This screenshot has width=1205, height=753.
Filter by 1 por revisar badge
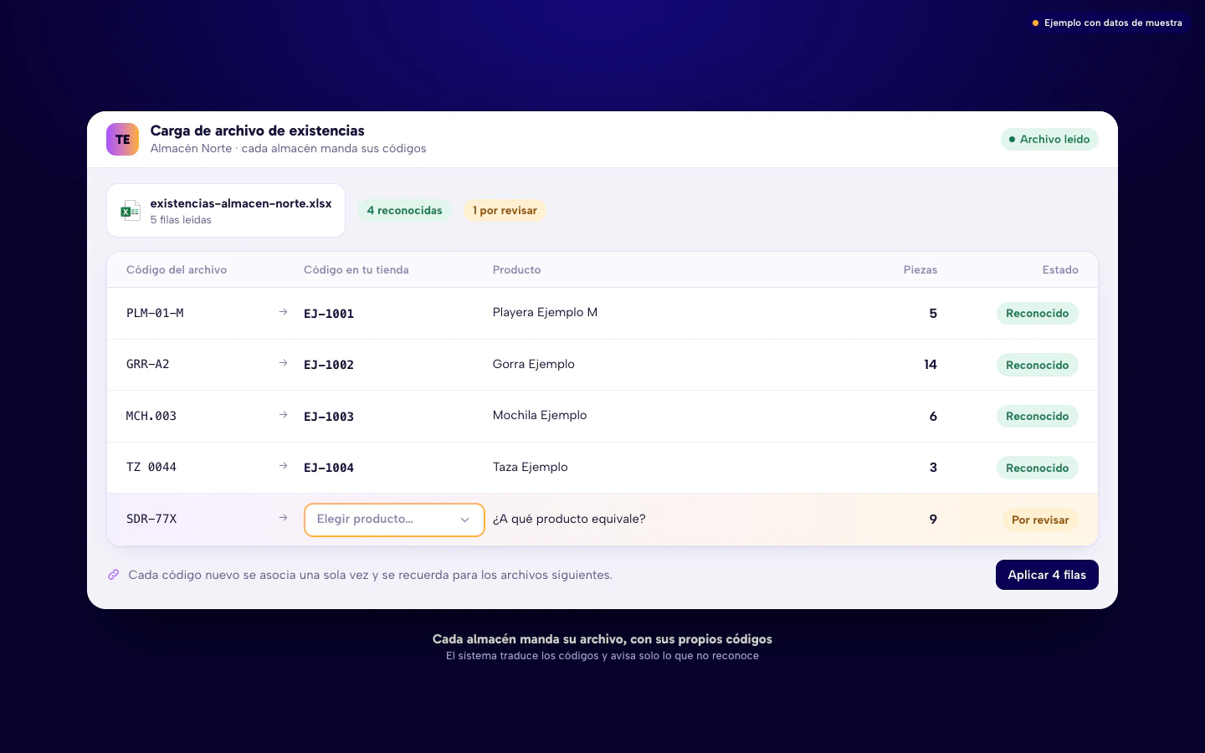[x=505, y=211]
